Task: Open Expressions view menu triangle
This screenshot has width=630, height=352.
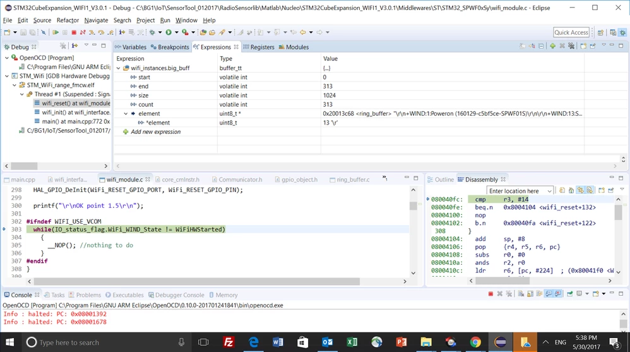Action: 604,45
